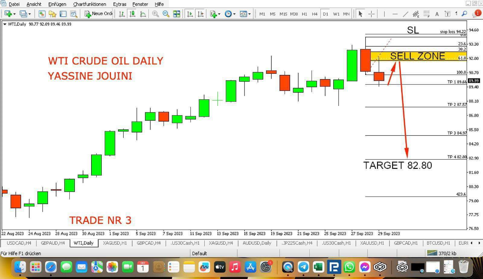Select the H4 timeframe button

point(315,14)
